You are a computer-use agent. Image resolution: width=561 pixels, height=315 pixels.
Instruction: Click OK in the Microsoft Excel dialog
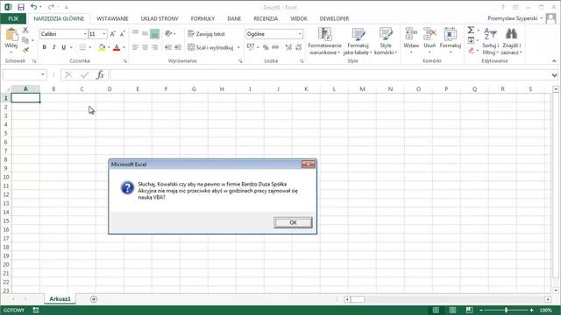293,222
